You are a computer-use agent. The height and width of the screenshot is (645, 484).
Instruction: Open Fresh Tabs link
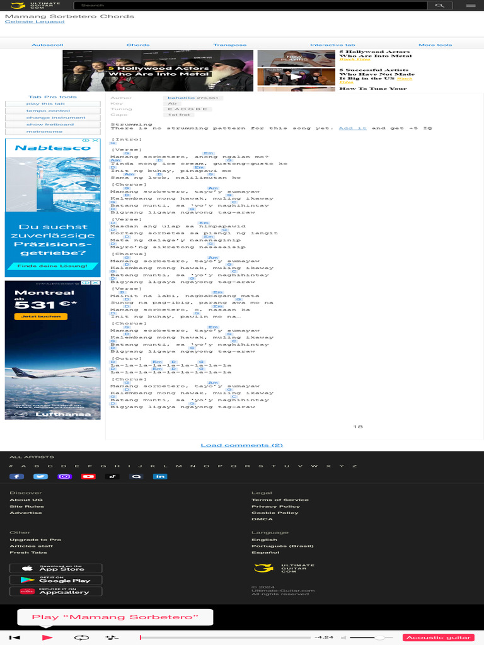[28, 552]
